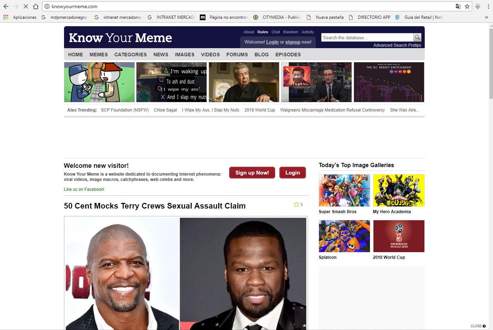The image size is (493, 330).
Task: Open mdpmercadonegro bookmark
Action: 64,17
